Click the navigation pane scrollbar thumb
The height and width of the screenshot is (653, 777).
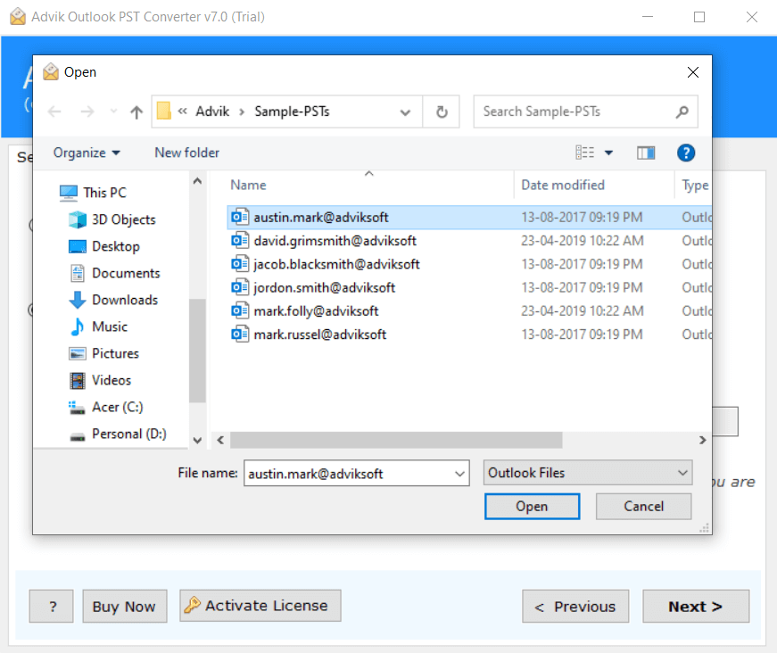197,351
